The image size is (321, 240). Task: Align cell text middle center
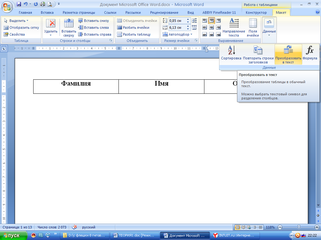[x=212, y=27]
